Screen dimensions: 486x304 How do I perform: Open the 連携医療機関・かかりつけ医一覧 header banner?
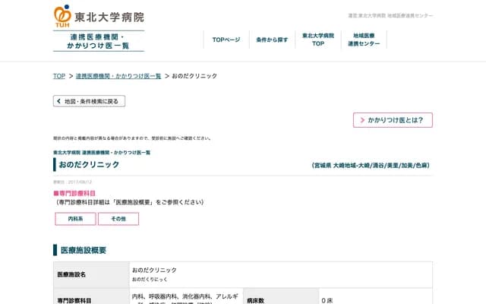pyautogui.click(x=99, y=41)
